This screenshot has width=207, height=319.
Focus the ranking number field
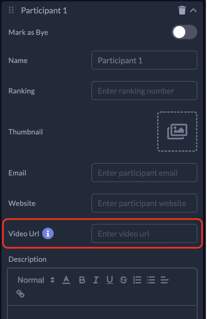[144, 91]
